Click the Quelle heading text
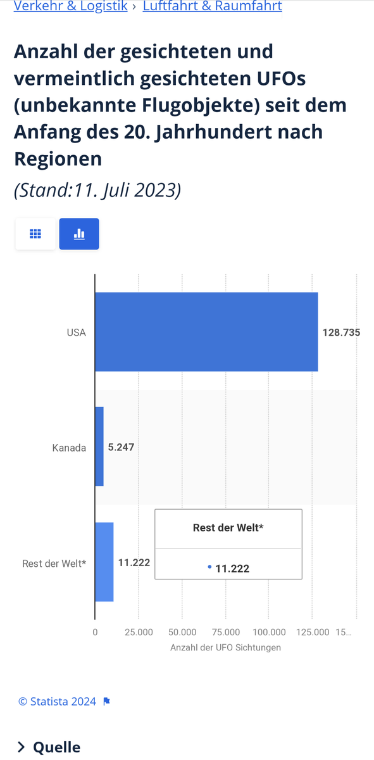Screen dimensions: 374x760 (x=57, y=747)
